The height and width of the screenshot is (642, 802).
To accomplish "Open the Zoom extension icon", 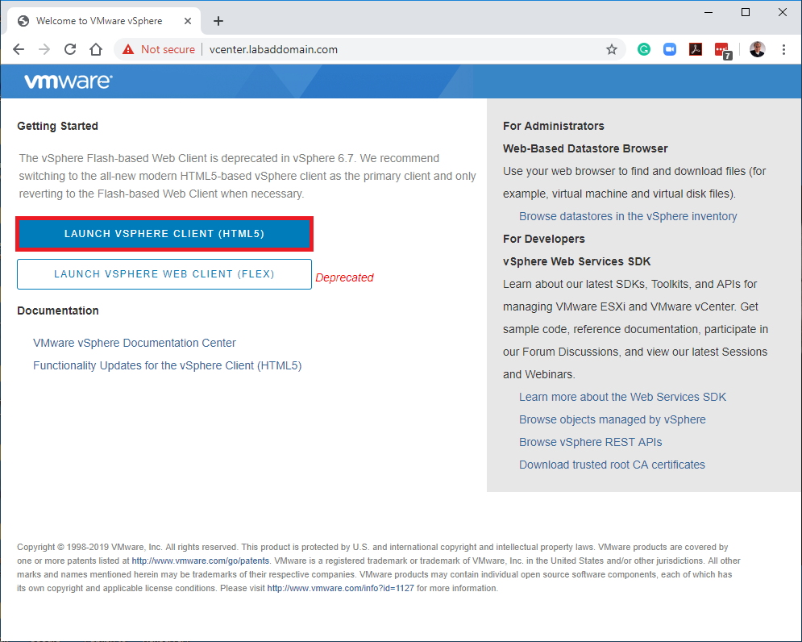I will (x=669, y=49).
